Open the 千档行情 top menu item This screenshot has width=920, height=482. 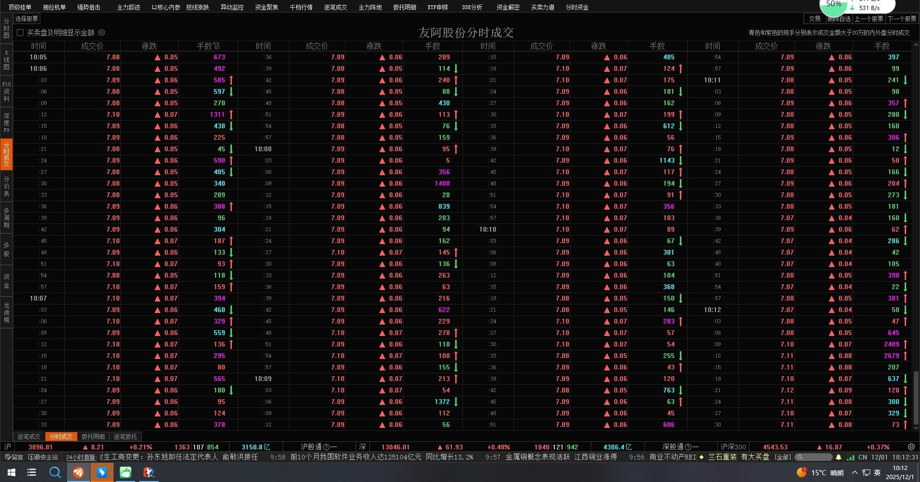coord(301,7)
